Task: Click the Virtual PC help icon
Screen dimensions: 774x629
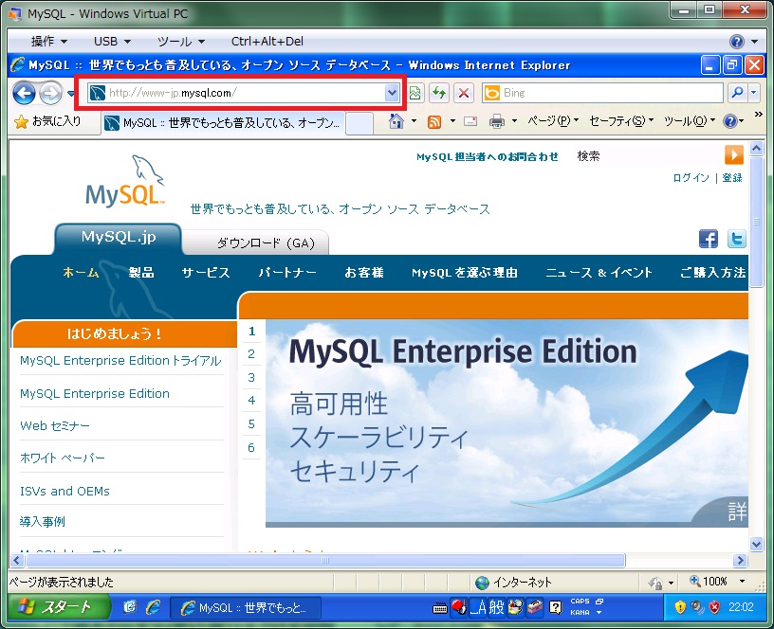Action: click(x=736, y=42)
